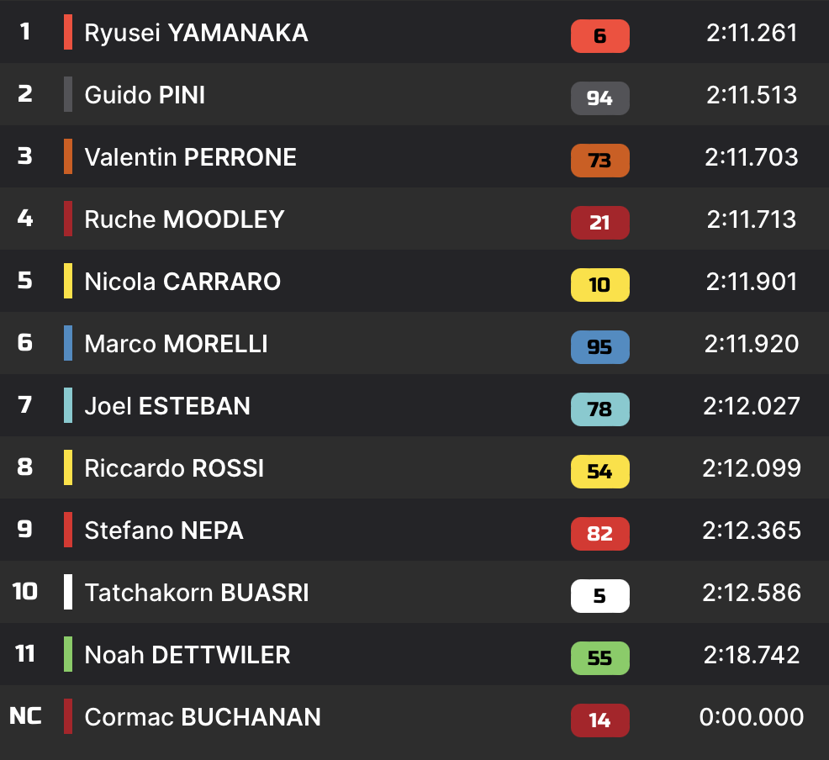Click the orange number 73 badge

(599, 161)
